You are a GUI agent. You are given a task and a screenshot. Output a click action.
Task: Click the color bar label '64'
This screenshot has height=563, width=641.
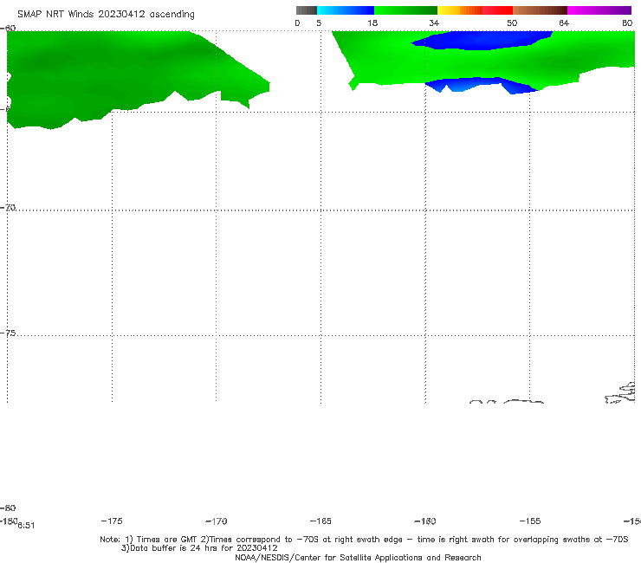[564, 23]
